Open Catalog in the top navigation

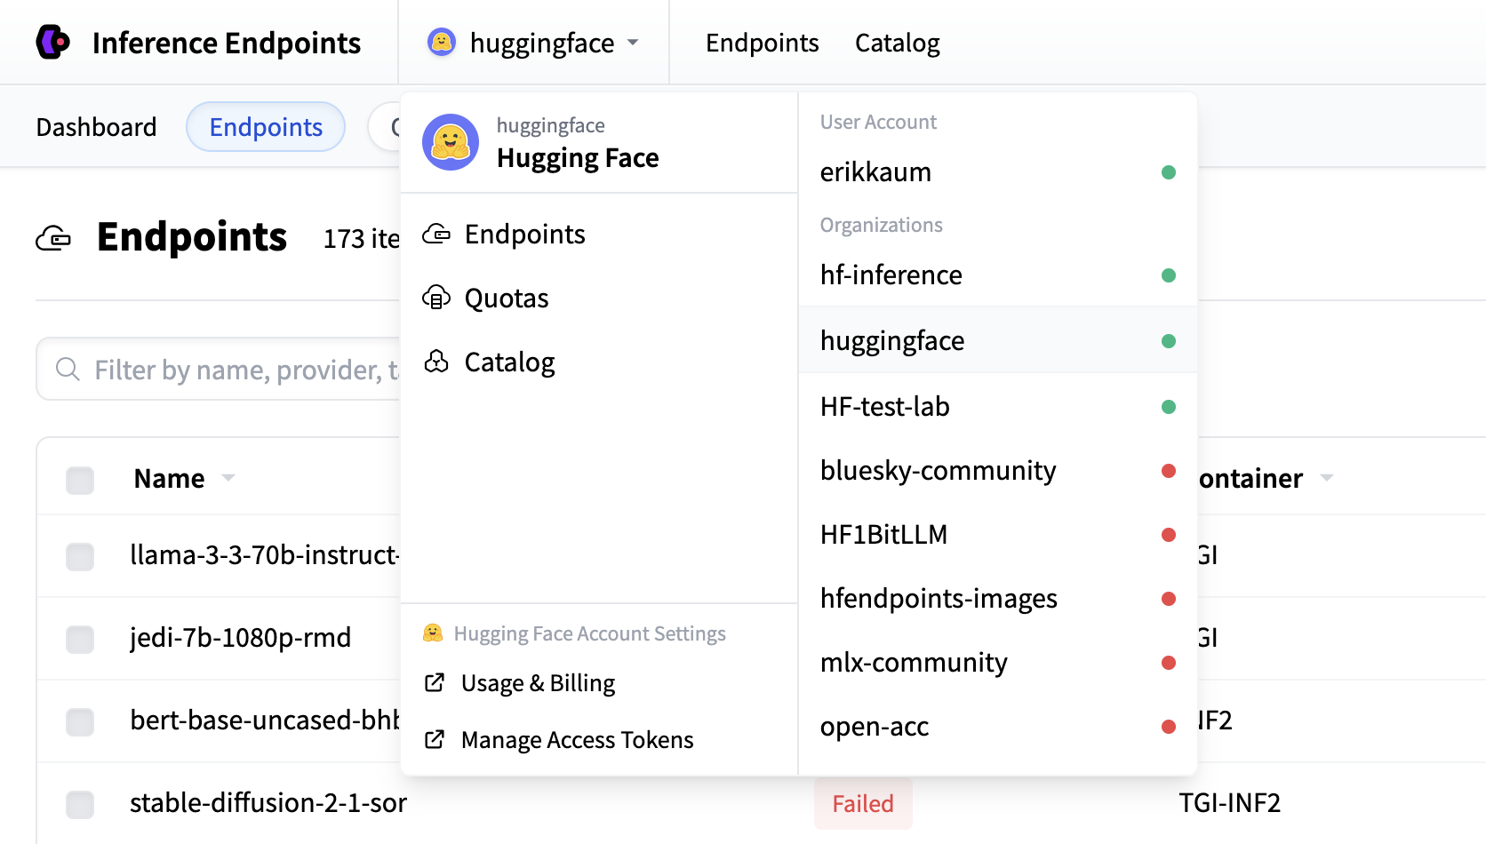pyautogui.click(x=897, y=43)
